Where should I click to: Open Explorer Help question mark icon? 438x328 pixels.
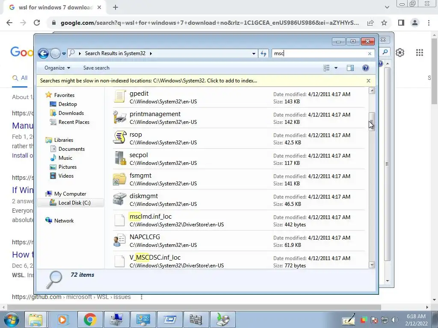(x=365, y=68)
